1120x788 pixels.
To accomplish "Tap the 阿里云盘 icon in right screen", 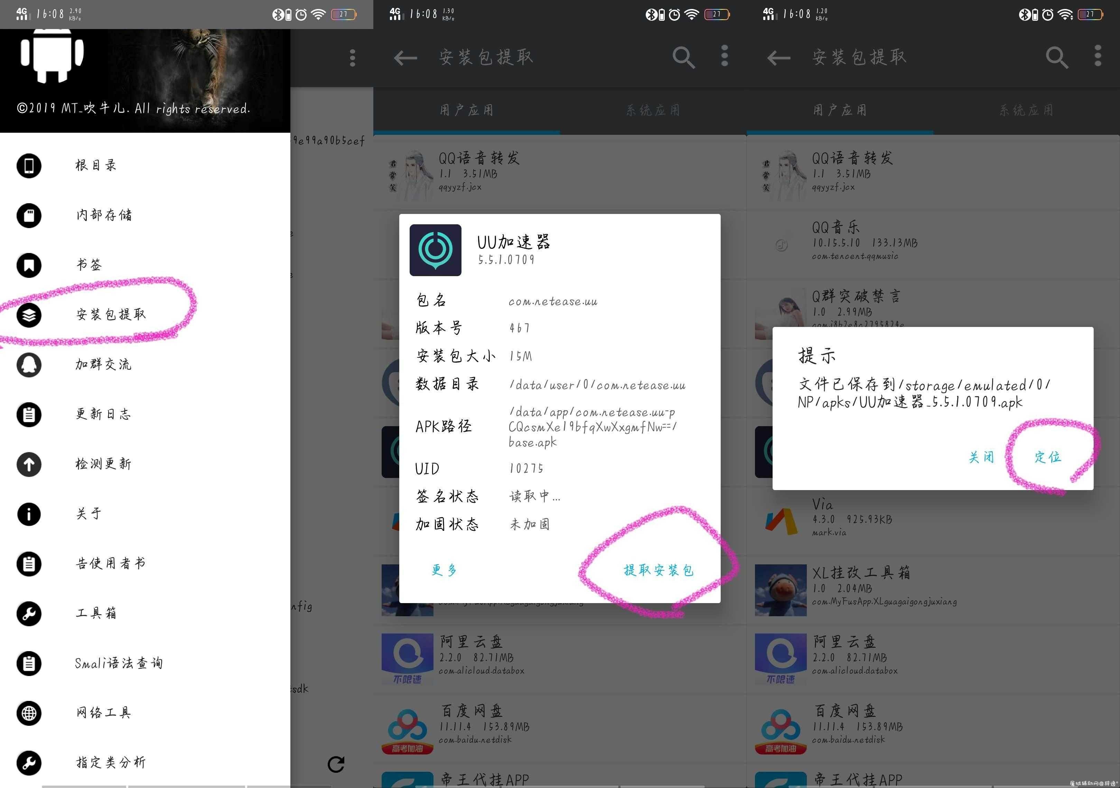I will (x=781, y=659).
